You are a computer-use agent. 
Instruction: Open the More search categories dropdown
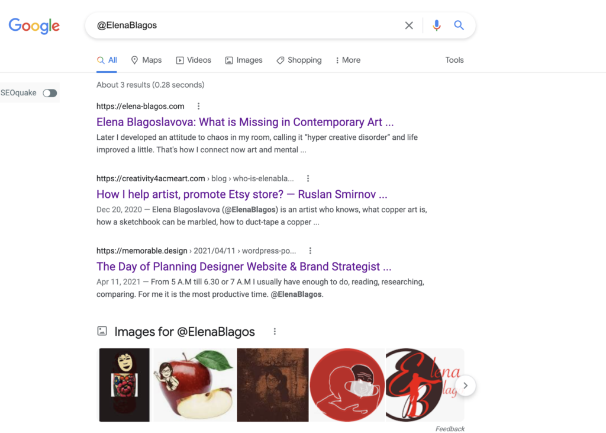(x=347, y=60)
